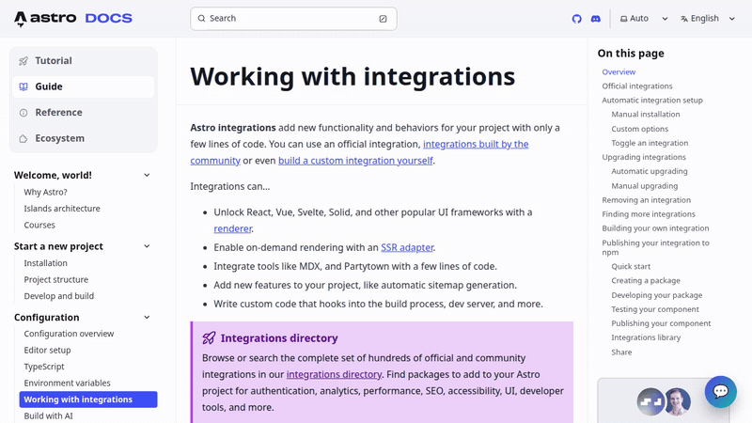Click the DOCS header link

(x=108, y=19)
